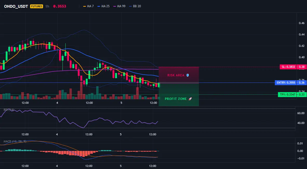Click the RSI (14) indicator label
This screenshot has width=307, height=169.
[x=9, y=110]
